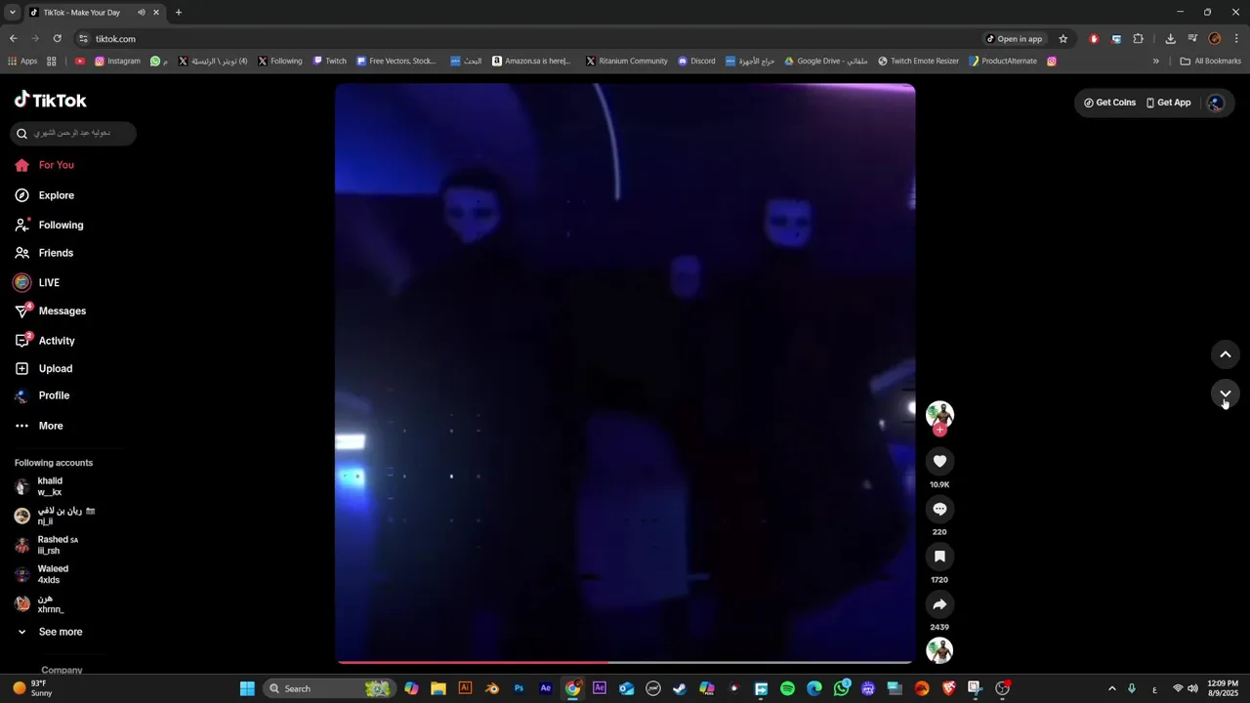
Task: Go to the previous video with the up chevron
Action: [x=1226, y=354]
